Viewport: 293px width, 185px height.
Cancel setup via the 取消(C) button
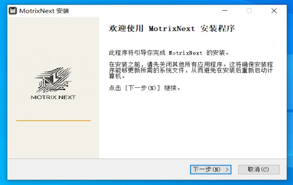point(259,170)
